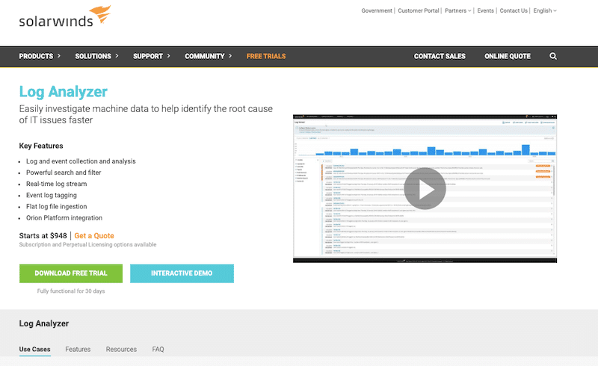Go to the Customer Portal
The height and width of the screenshot is (366, 598).
click(x=419, y=10)
